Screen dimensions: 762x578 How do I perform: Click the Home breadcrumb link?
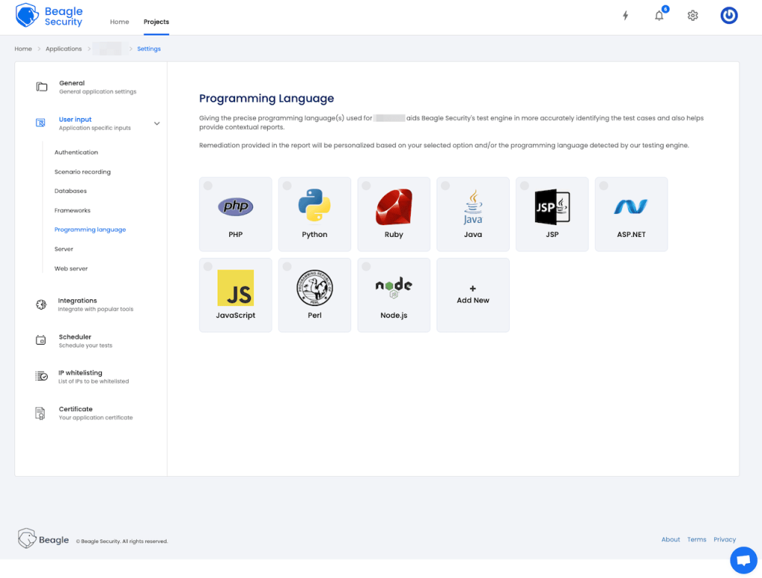point(23,48)
